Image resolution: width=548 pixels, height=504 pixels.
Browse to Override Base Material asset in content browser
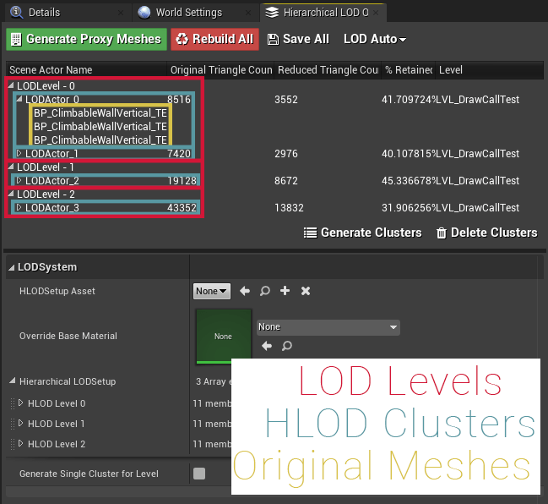[x=287, y=346]
